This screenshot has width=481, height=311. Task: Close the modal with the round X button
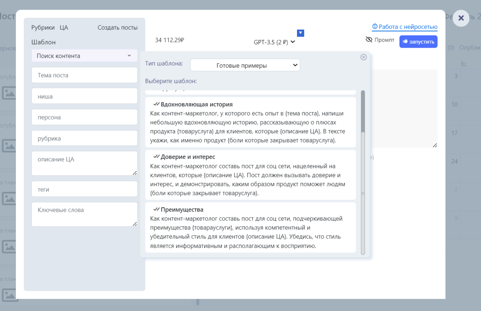click(x=461, y=18)
